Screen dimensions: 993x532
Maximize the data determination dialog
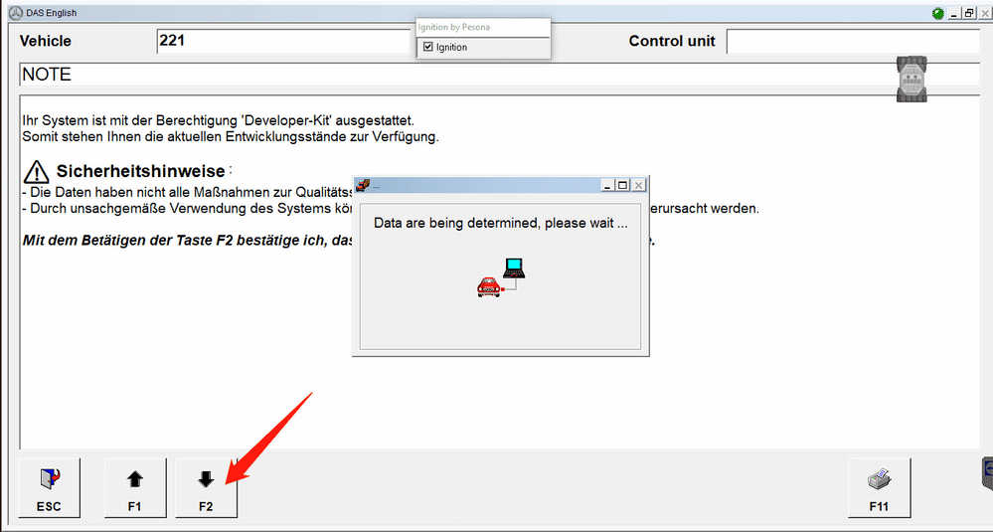click(623, 185)
